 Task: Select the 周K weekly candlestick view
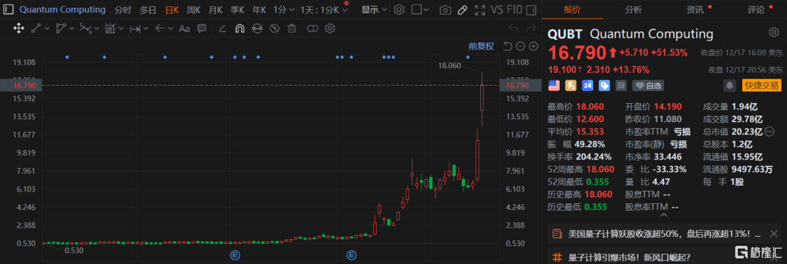194,10
